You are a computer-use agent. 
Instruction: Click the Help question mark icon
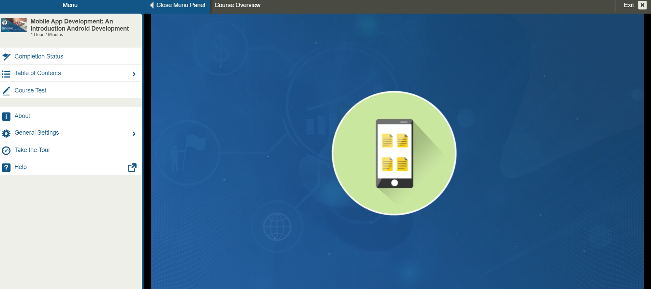tap(6, 168)
